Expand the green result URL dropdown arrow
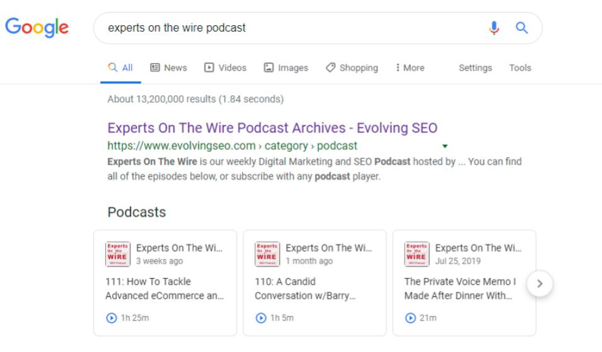 tap(445, 146)
